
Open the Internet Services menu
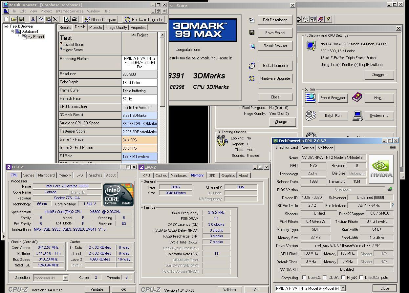point(69,11)
